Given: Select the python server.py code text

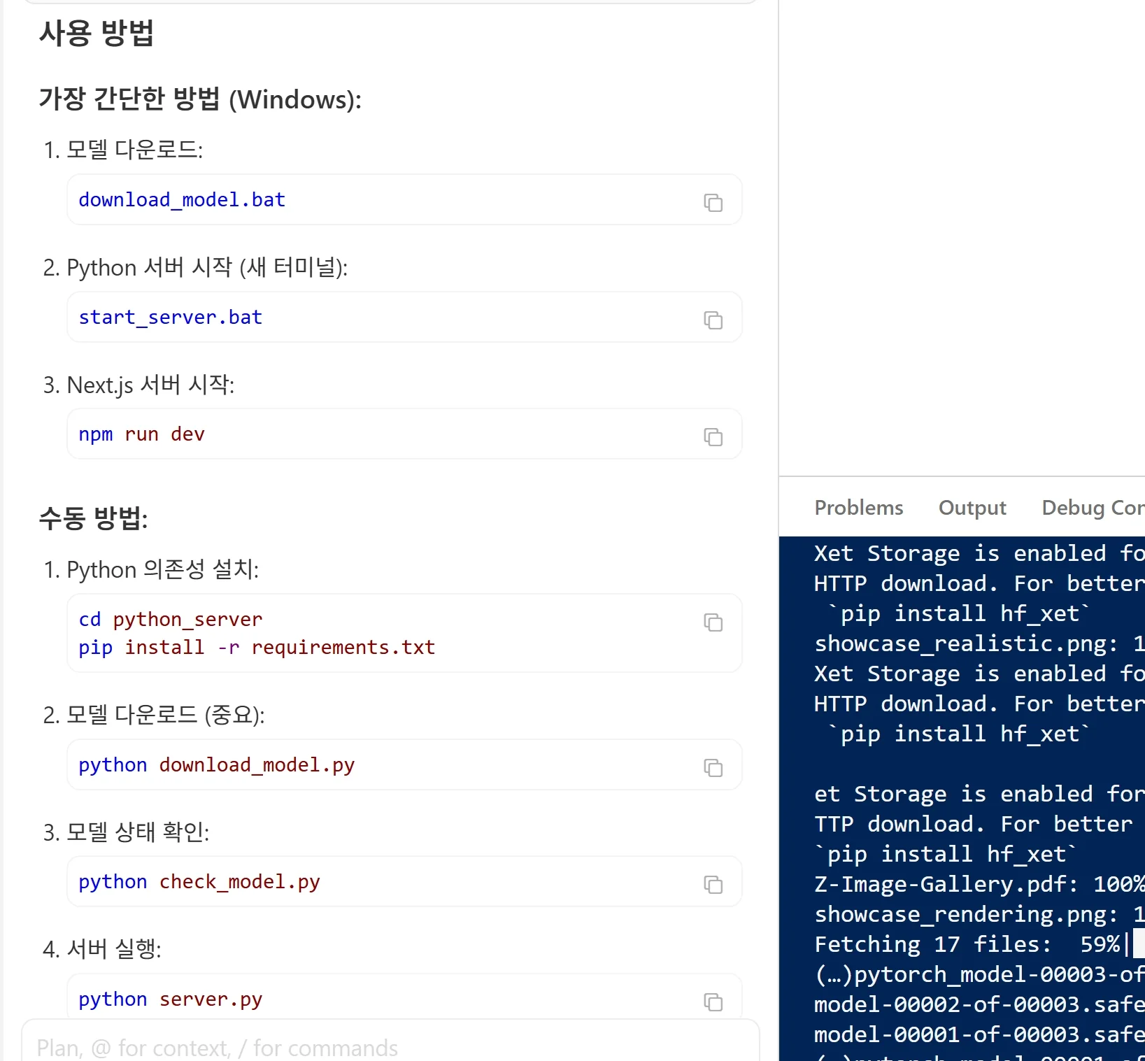Looking at the screenshot, I should pos(171,999).
